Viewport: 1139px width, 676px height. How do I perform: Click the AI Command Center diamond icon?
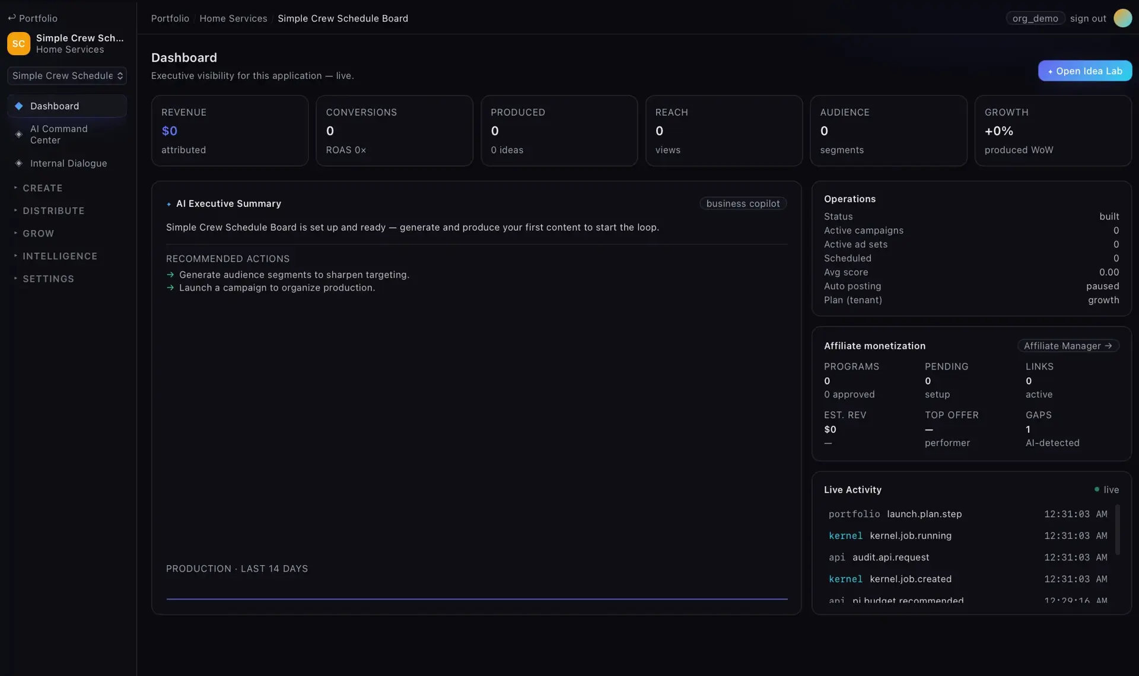click(18, 135)
